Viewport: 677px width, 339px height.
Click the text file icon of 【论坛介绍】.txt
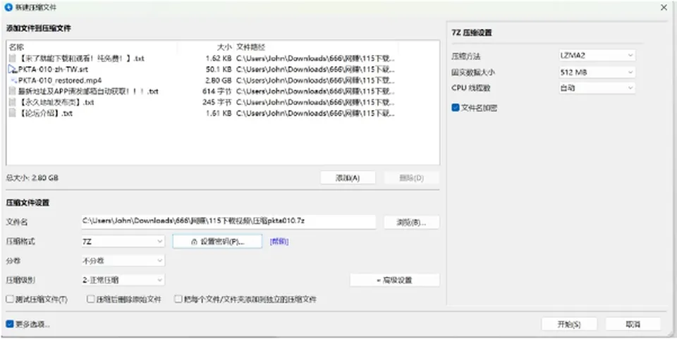coord(12,113)
